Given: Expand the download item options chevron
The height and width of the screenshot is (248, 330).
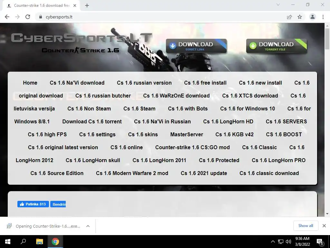Looking at the screenshot, I should click(x=88, y=226).
